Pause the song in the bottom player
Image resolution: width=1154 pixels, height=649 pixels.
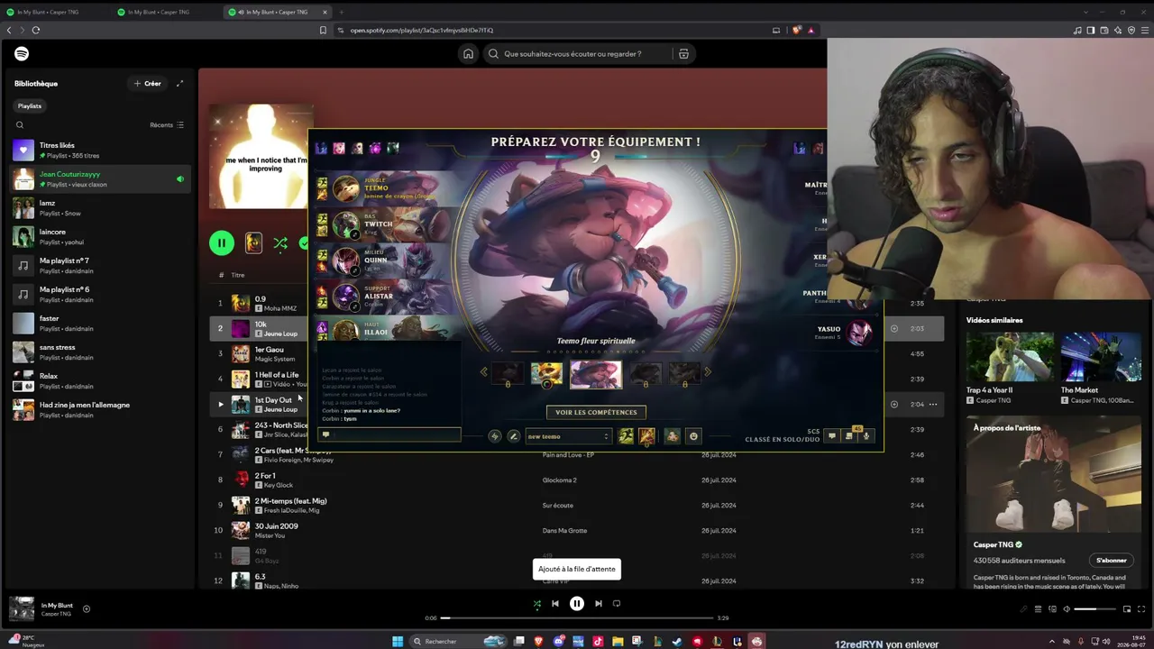coord(577,604)
